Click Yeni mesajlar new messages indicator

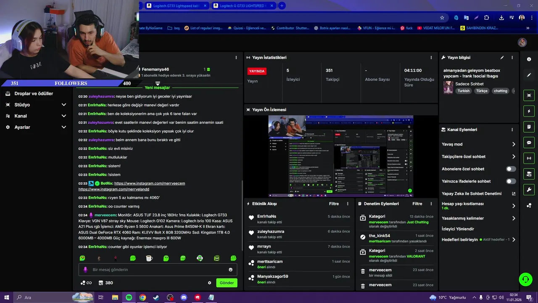[157, 88]
